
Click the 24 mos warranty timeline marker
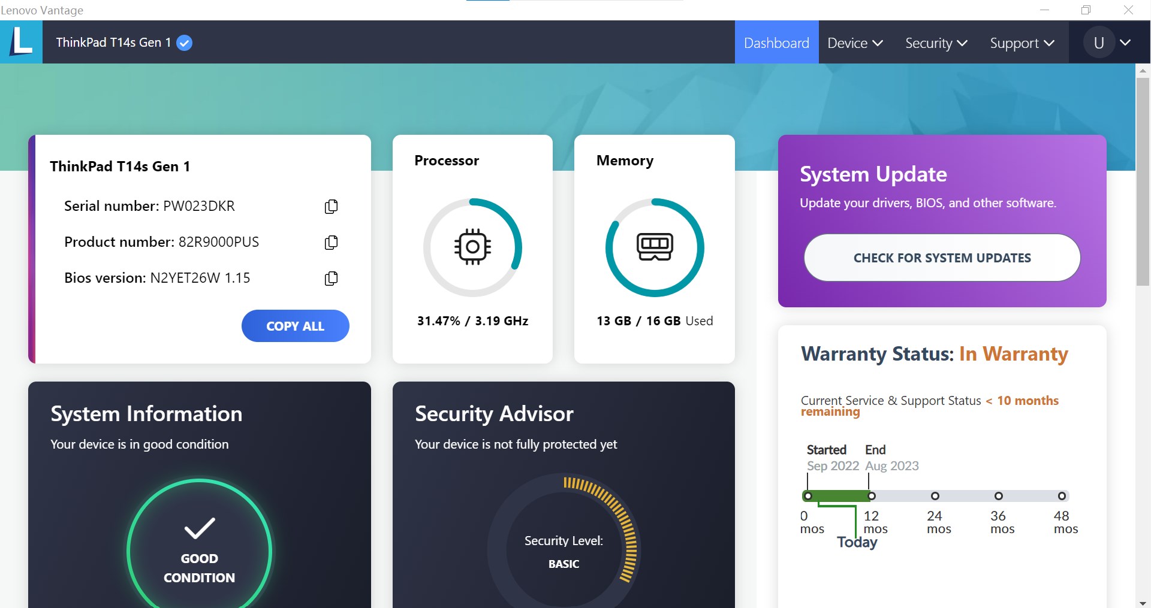(935, 496)
